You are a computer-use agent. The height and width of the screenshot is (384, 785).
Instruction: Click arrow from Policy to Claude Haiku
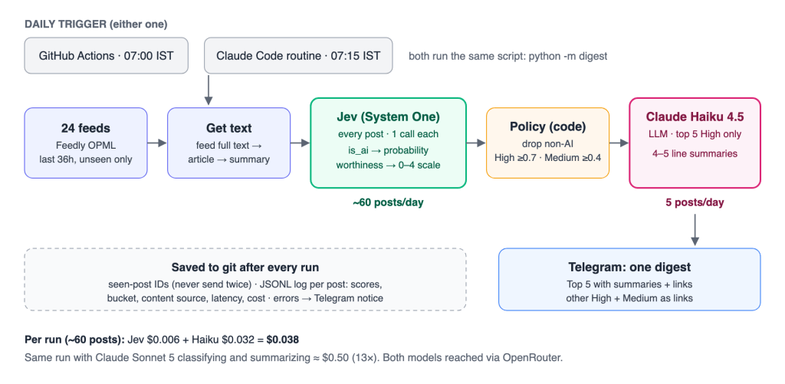point(619,143)
